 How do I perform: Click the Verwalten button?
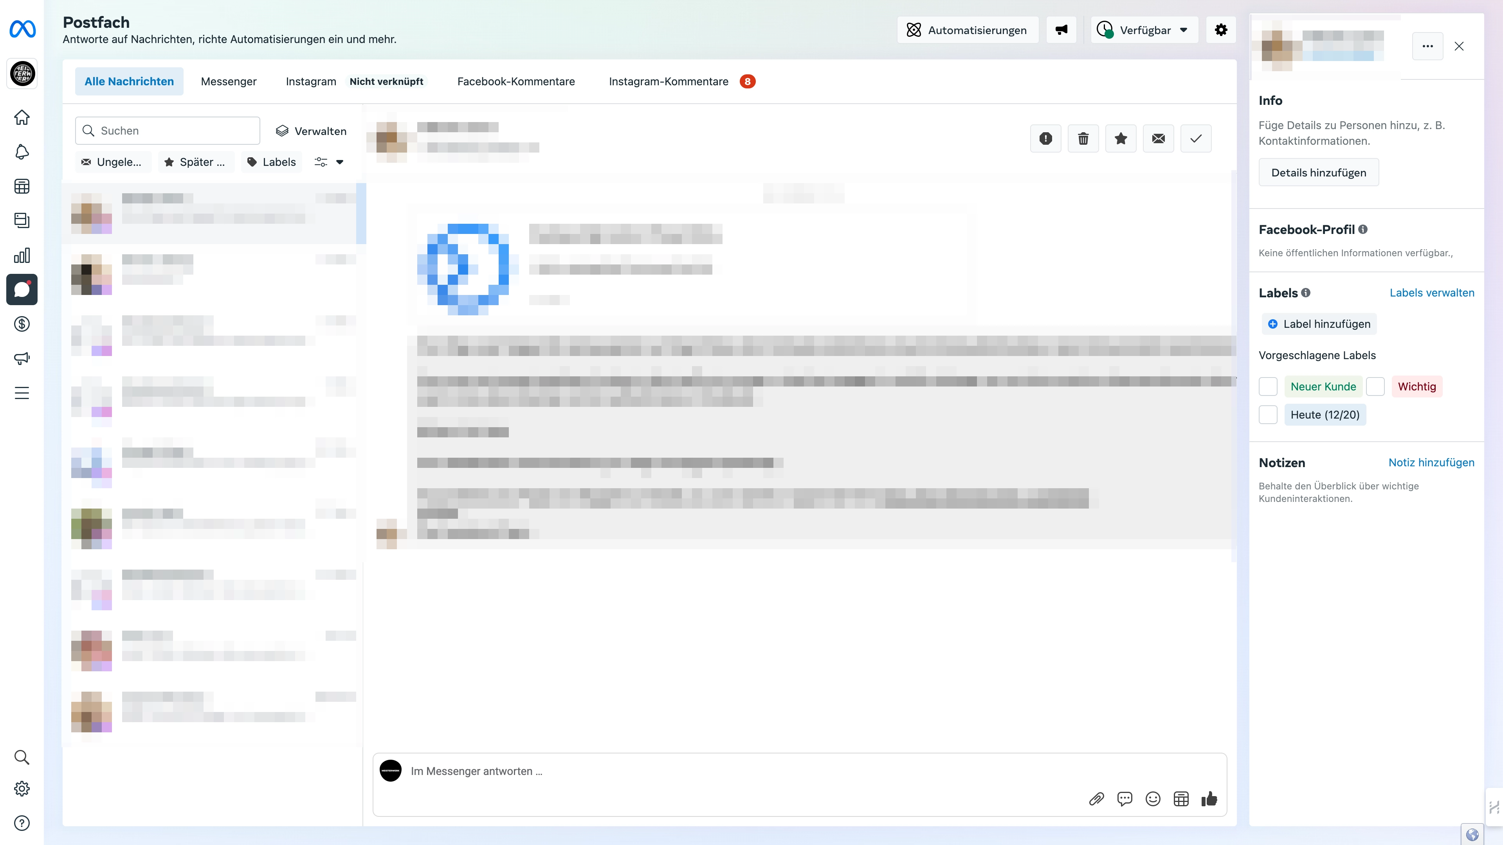(311, 131)
